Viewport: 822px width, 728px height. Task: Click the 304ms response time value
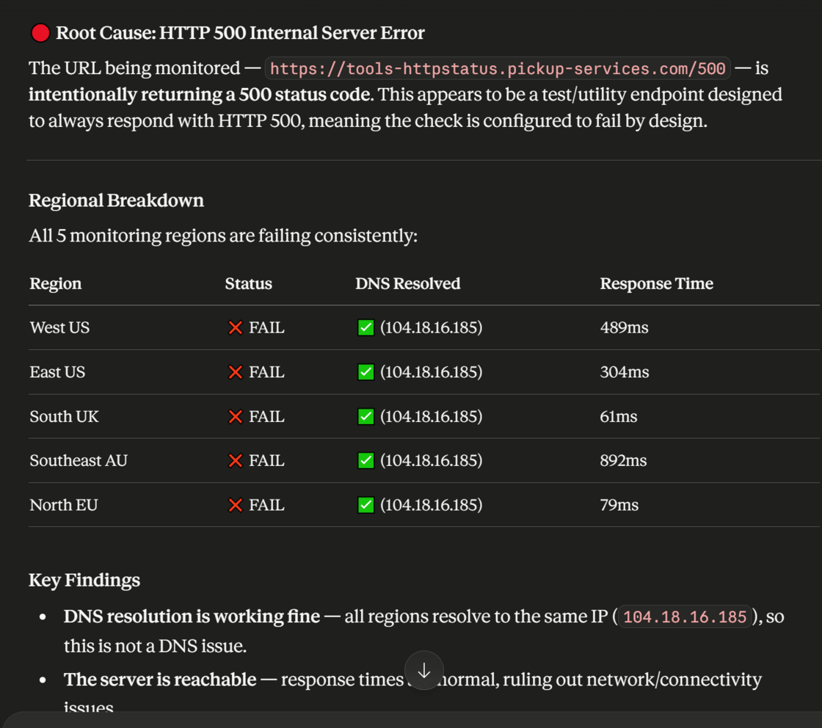625,372
